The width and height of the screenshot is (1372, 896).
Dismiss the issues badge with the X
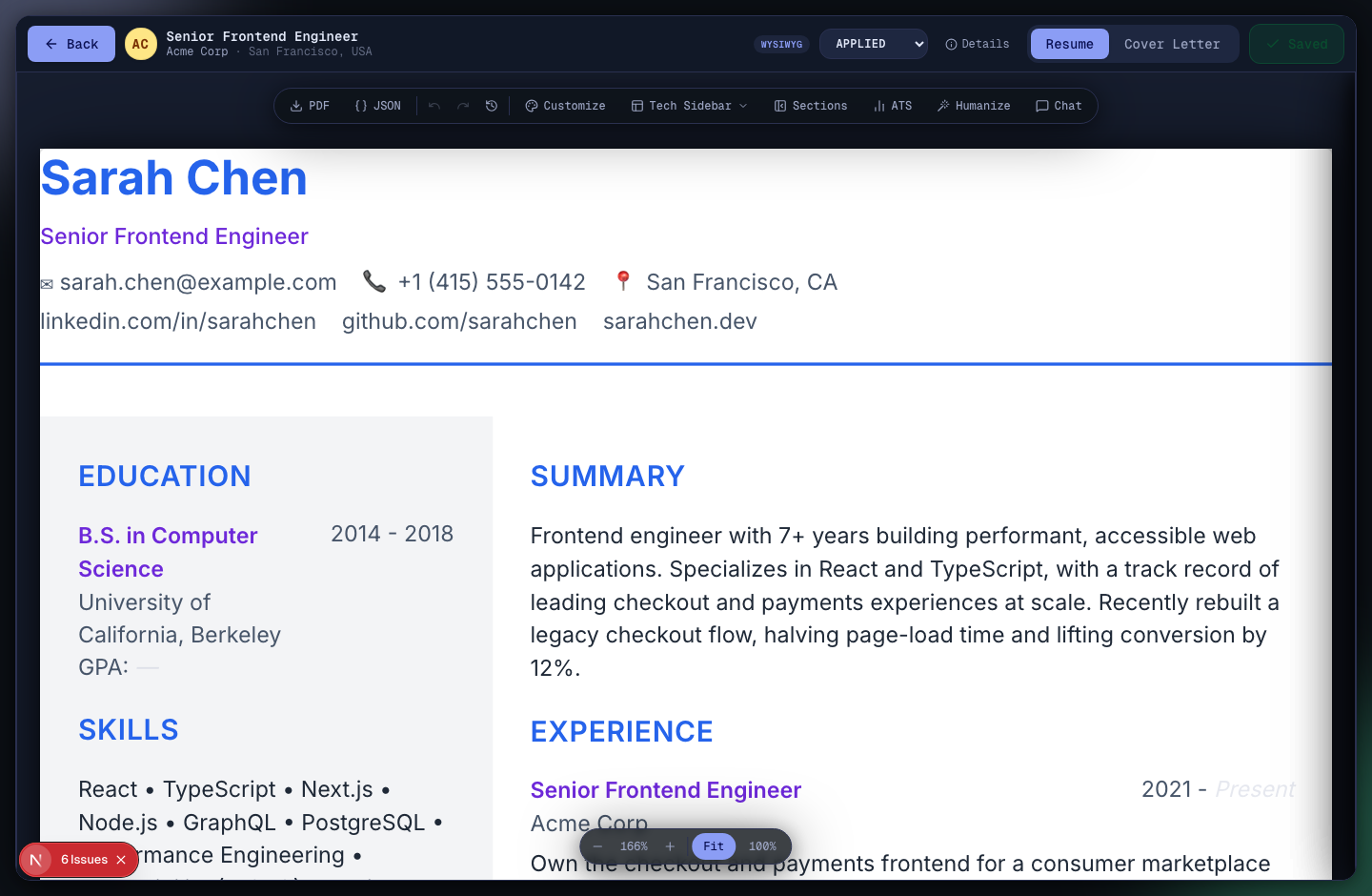pyautogui.click(x=121, y=860)
